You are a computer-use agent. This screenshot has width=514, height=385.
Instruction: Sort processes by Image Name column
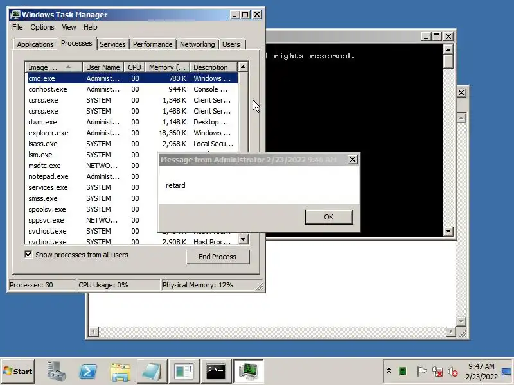(x=54, y=67)
